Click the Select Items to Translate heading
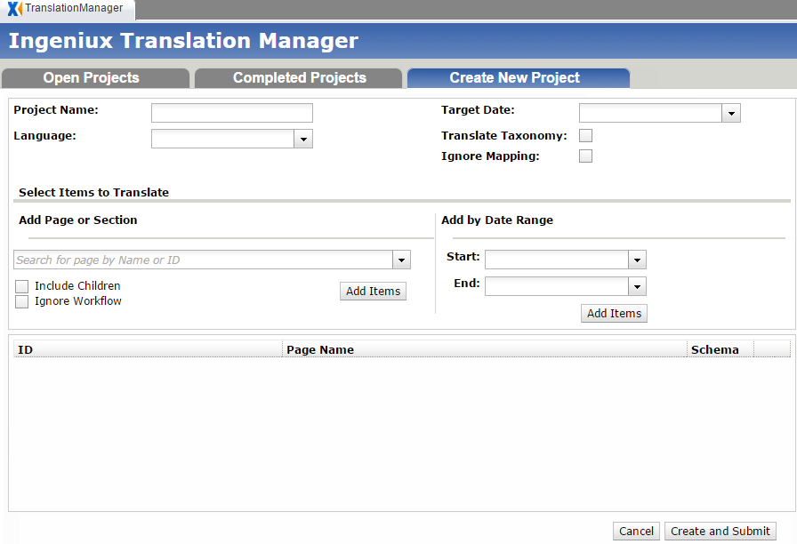797x544 pixels. click(x=94, y=193)
